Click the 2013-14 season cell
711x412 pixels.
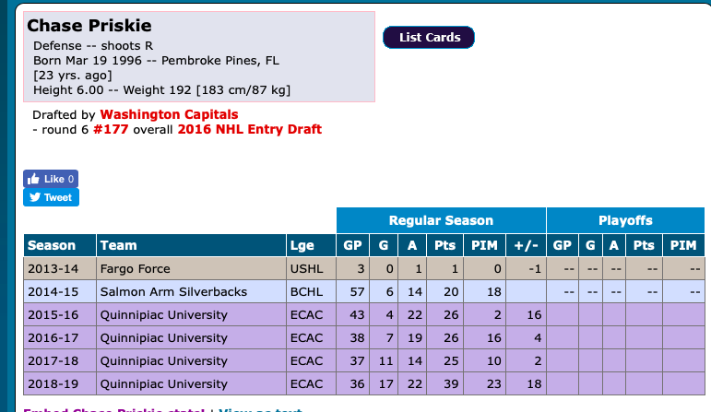(x=53, y=268)
